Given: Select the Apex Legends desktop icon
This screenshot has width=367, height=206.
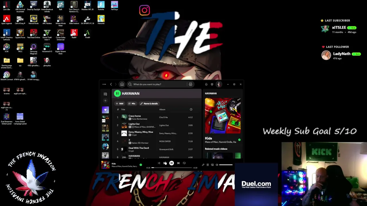Looking at the screenshot, I should click(7, 20).
